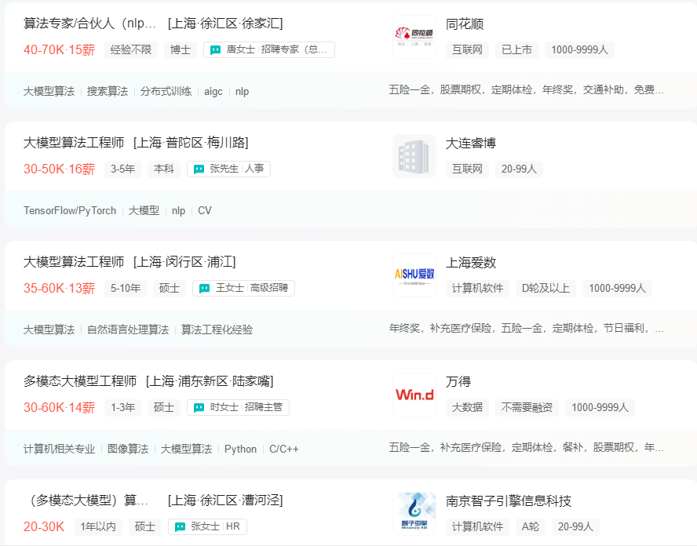
Task: Click the C/C++ skill tag
Action: [284, 450]
